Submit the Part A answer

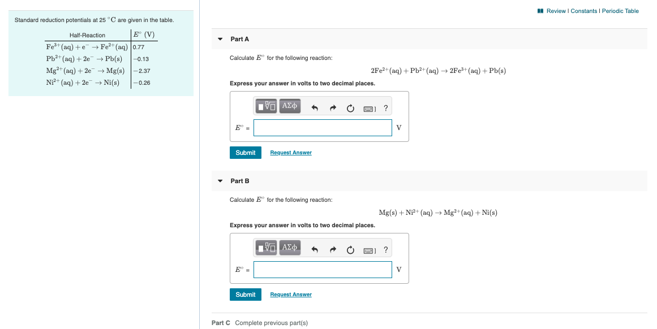(245, 153)
